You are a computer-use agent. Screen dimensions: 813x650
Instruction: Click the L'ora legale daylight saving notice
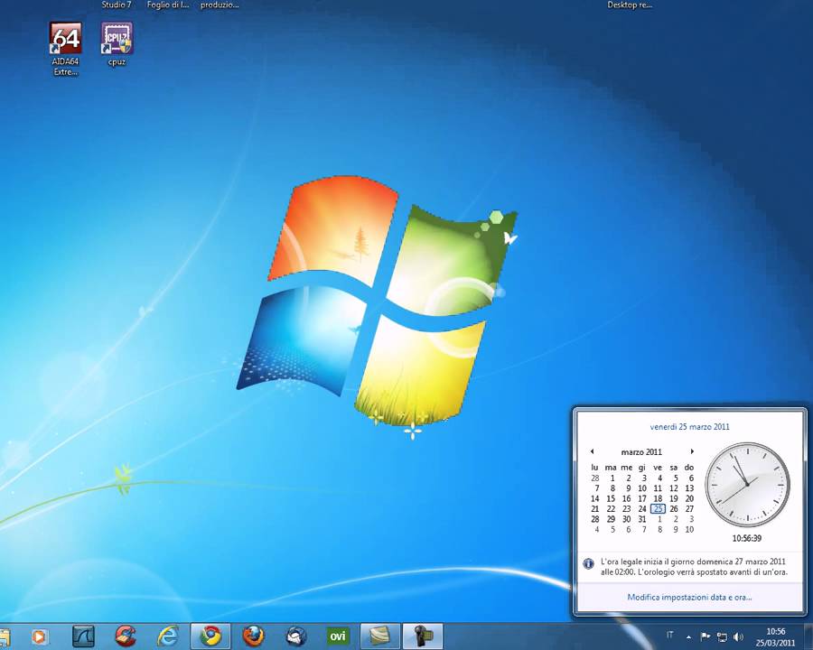(694, 567)
